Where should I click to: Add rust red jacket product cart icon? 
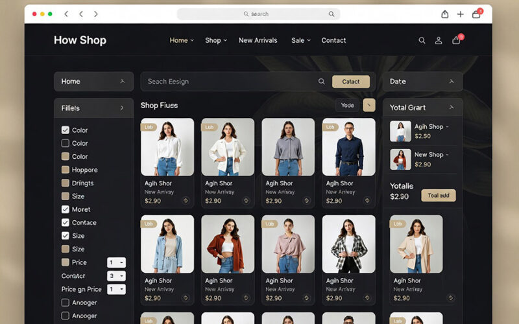246,298
